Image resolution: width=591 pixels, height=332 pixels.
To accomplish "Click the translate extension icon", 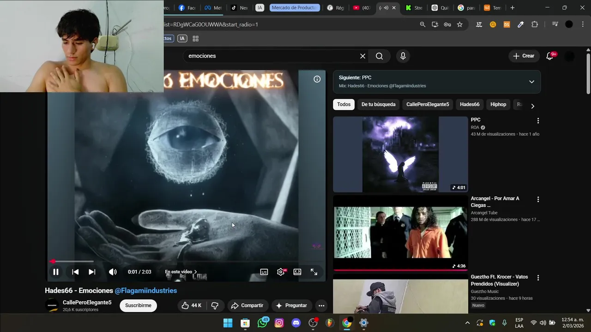I will point(479,24).
